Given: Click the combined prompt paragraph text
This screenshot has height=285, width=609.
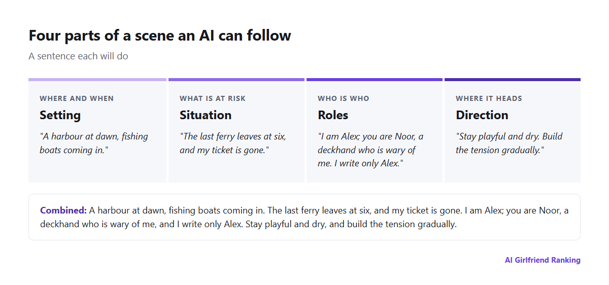Looking at the screenshot, I should click(304, 217).
